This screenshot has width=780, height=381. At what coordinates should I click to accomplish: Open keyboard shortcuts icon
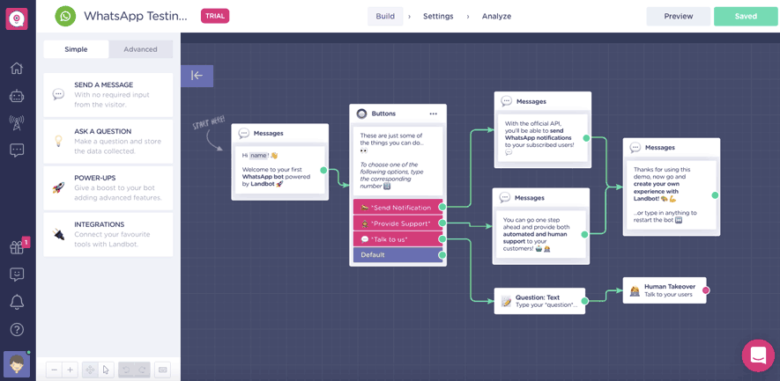point(163,370)
